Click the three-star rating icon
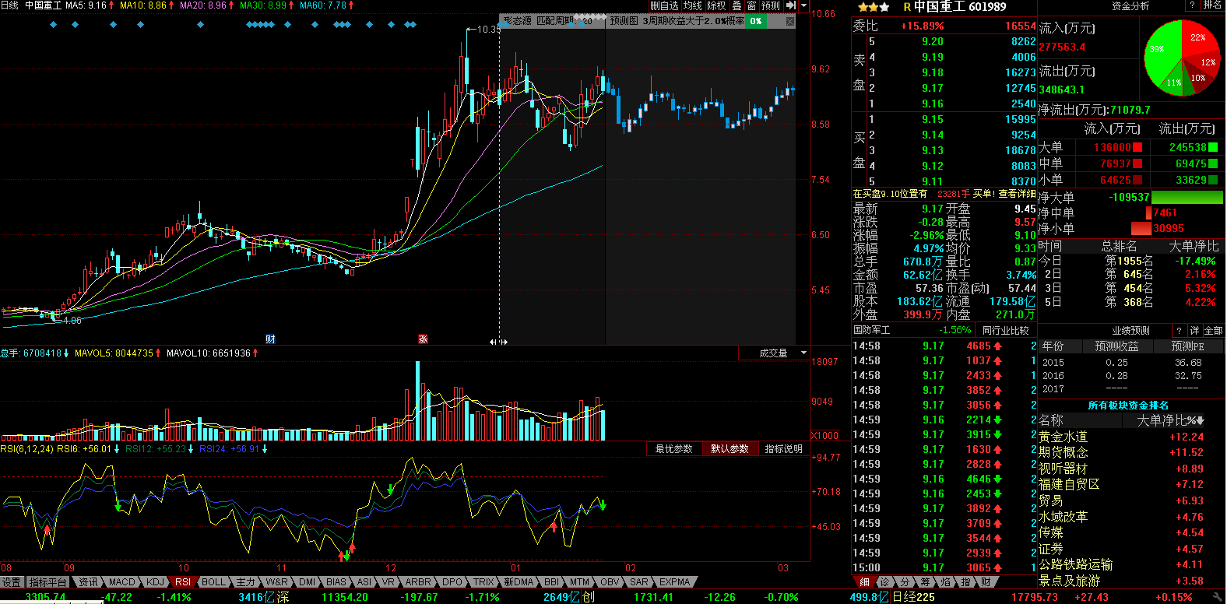This screenshot has height=604, width=1227. (x=873, y=7)
